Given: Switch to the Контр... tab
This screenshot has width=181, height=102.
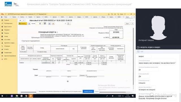Looking at the screenshot, I should 23,17.
